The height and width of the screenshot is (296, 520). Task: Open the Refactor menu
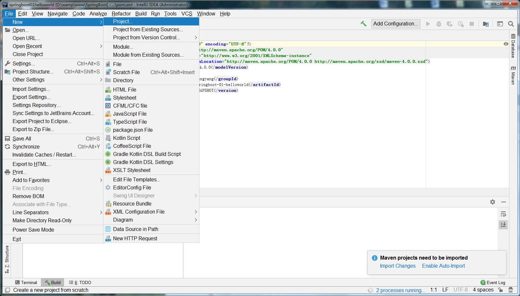(x=121, y=14)
